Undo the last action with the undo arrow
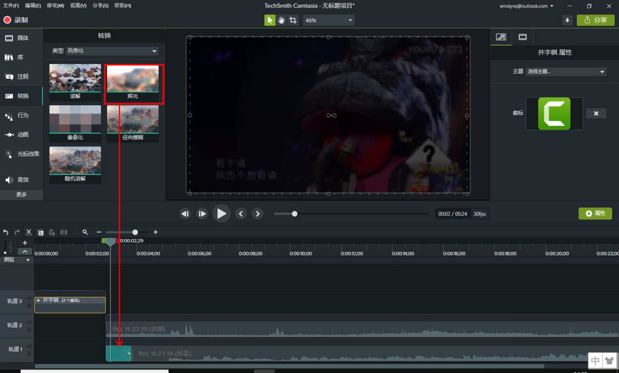 tap(6, 233)
